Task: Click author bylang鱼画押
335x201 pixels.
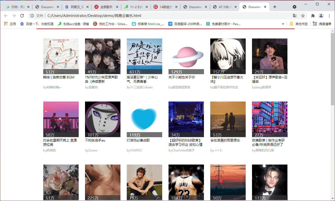Action: tap(262, 87)
